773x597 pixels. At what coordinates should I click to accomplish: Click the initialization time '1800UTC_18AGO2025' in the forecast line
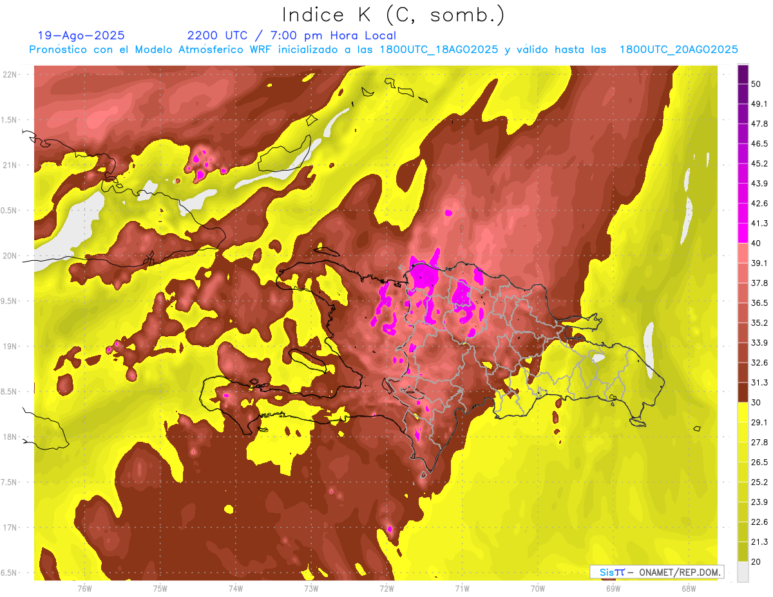pyautogui.click(x=439, y=50)
